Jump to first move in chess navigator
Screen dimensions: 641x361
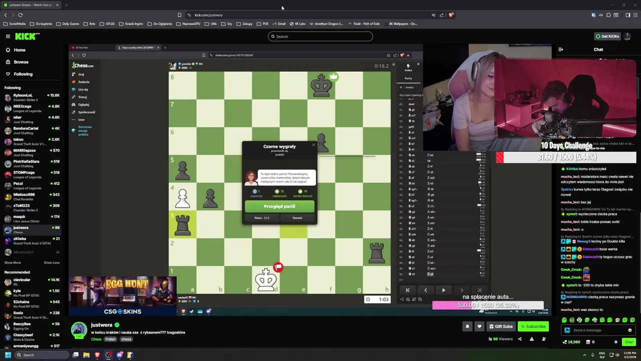point(408,290)
